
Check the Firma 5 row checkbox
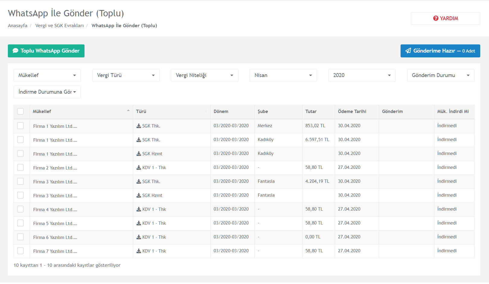(x=21, y=223)
